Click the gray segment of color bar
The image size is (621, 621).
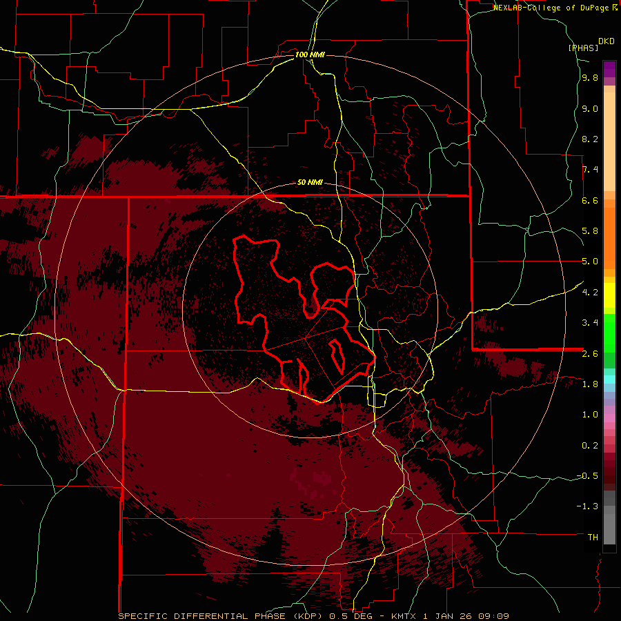(609, 519)
